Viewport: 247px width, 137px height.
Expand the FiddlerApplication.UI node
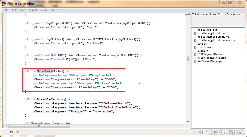coord(195,37)
